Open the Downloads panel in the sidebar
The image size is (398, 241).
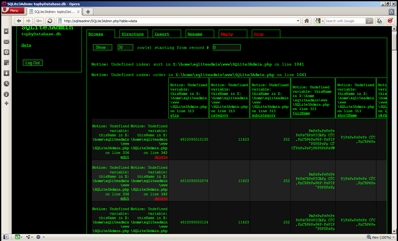[x=6, y=73]
